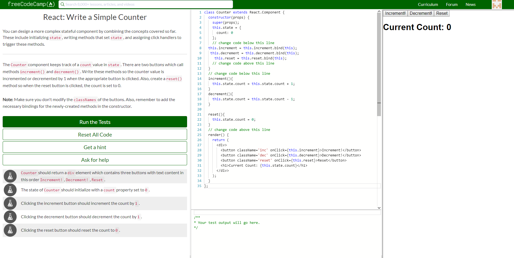This screenshot has height=258, width=514.
Task: Click line 28 button className='inc' code
Action: (x=291, y=150)
